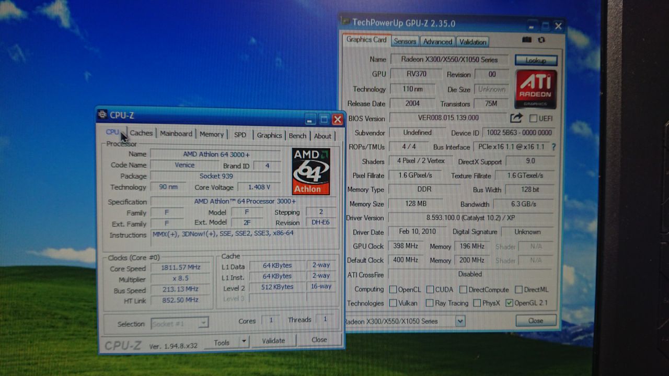Click the 398 MHz GPU Clock value

[406, 246]
